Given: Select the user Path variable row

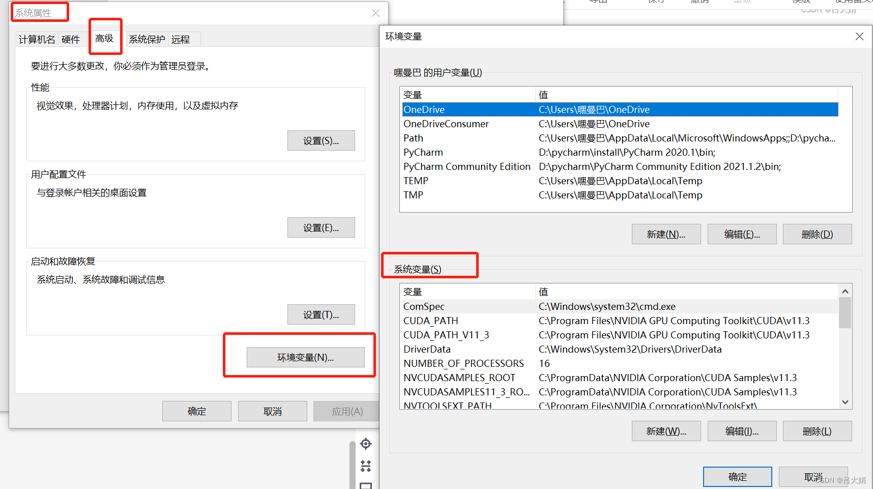Looking at the screenshot, I should (x=620, y=138).
